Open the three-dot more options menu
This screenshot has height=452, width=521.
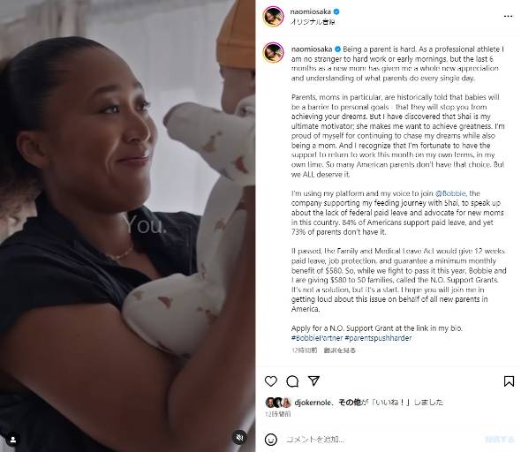click(x=508, y=16)
